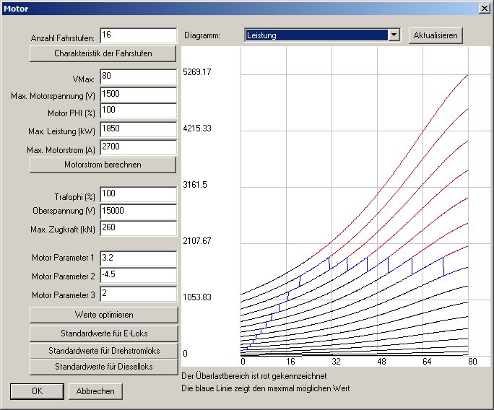Viewport: 494px width, 410px height.
Task: Click the 1053.83 axis label
Action: (197, 297)
